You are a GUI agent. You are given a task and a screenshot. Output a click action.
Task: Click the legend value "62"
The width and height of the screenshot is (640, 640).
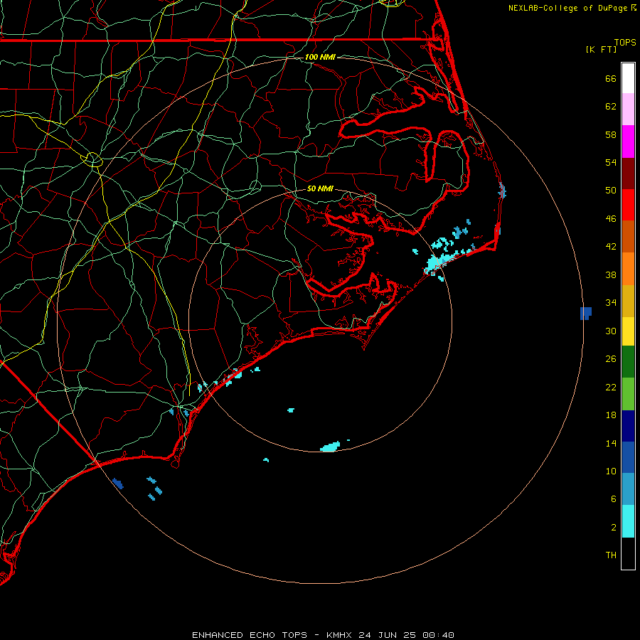(611, 107)
